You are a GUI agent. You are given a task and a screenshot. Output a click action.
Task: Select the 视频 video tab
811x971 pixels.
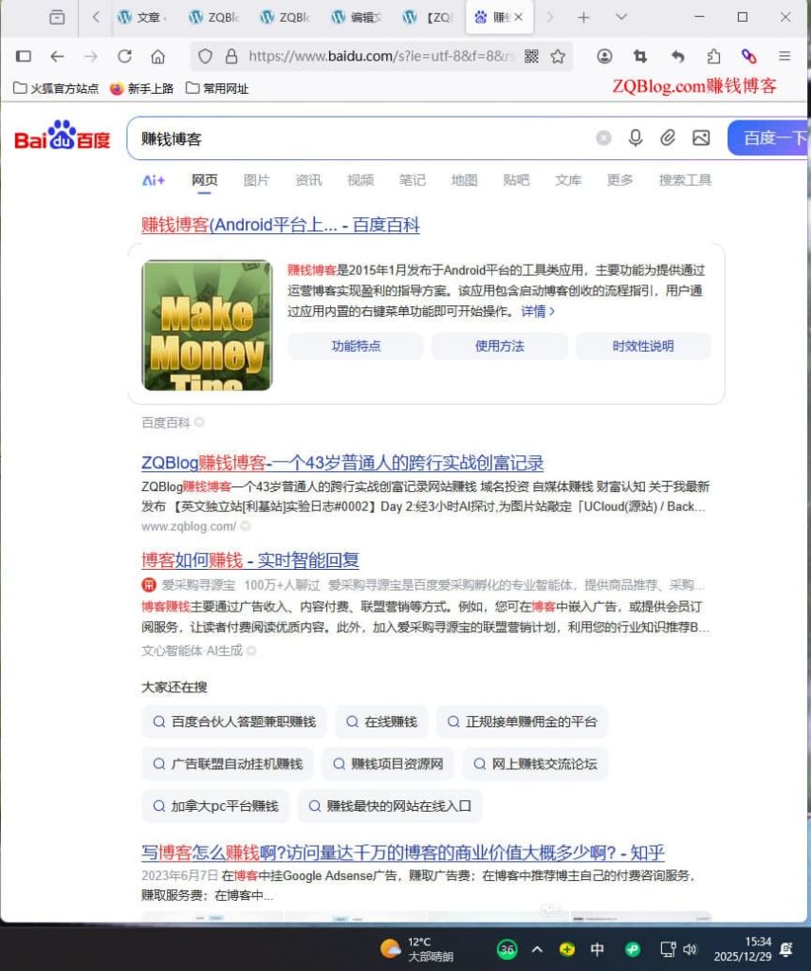[360, 179]
